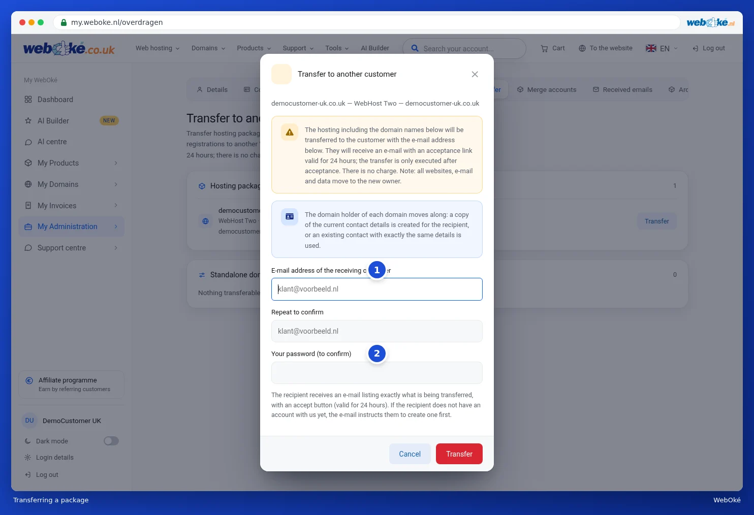The image size is (754, 515).
Task: Focus the Repeat to confirm e-mail field
Action: tap(377, 331)
